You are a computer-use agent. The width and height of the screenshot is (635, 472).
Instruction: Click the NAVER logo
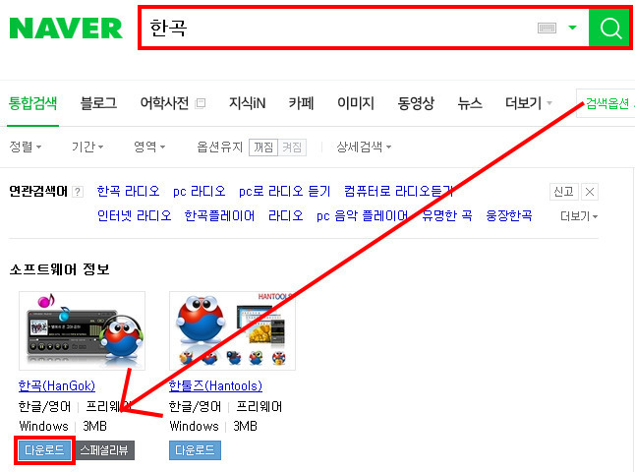point(66,28)
